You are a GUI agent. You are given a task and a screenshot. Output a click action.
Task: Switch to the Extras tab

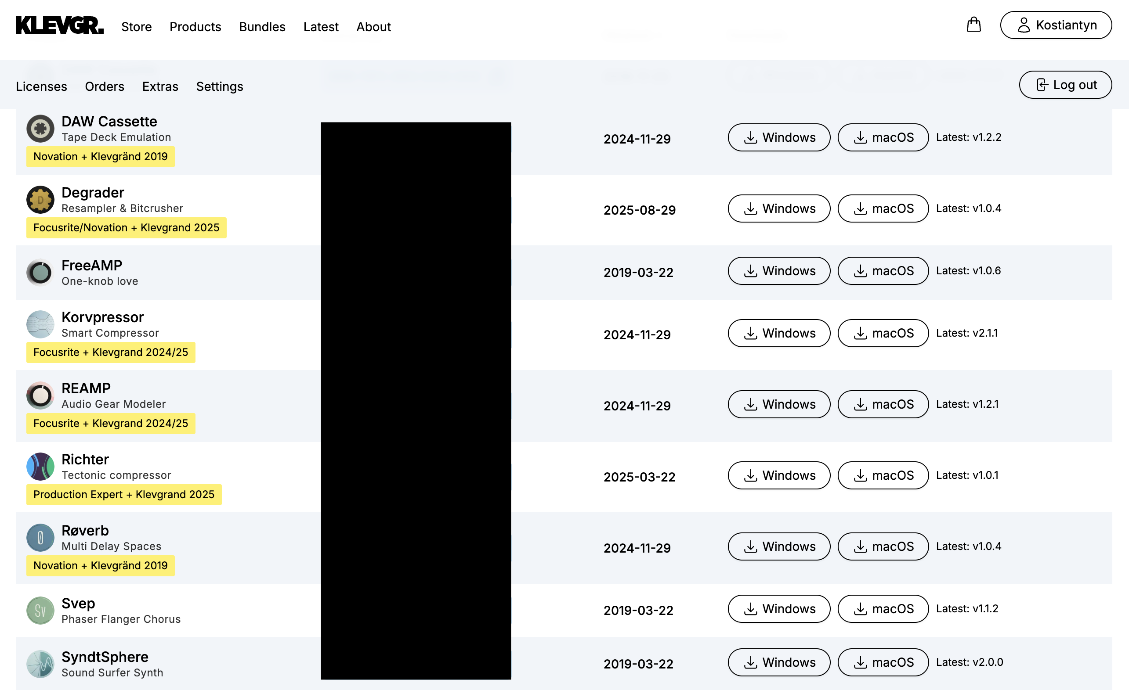tap(160, 86)
